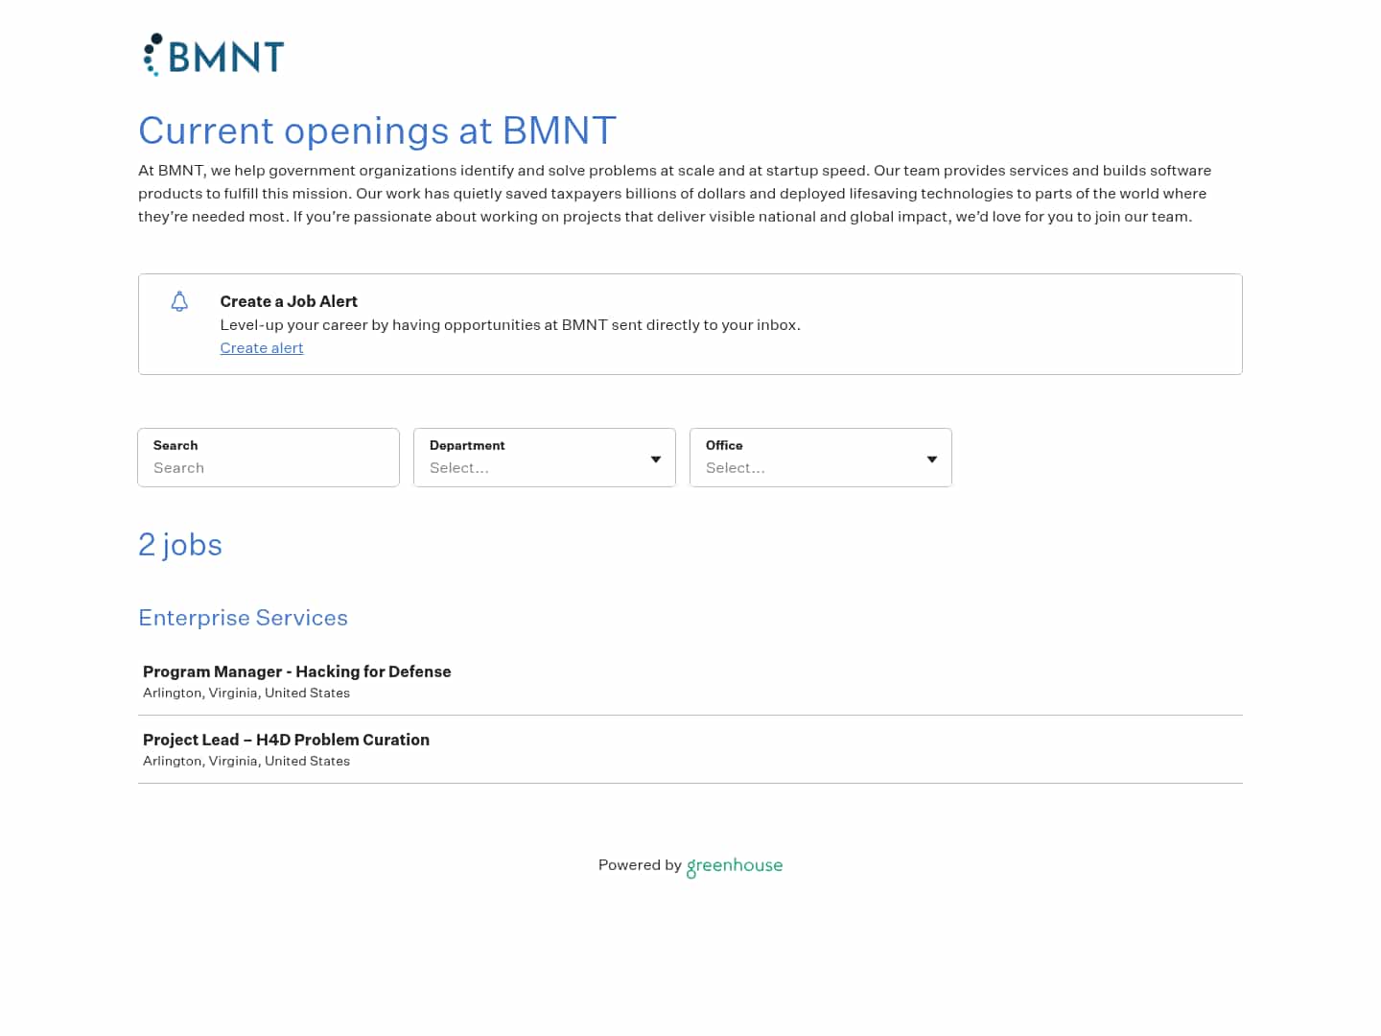Image resolution: width=1381 pixels, height=1036 pixels.
Task: Expand the Office dropdown arrow
Action: (x=932, y=459)
